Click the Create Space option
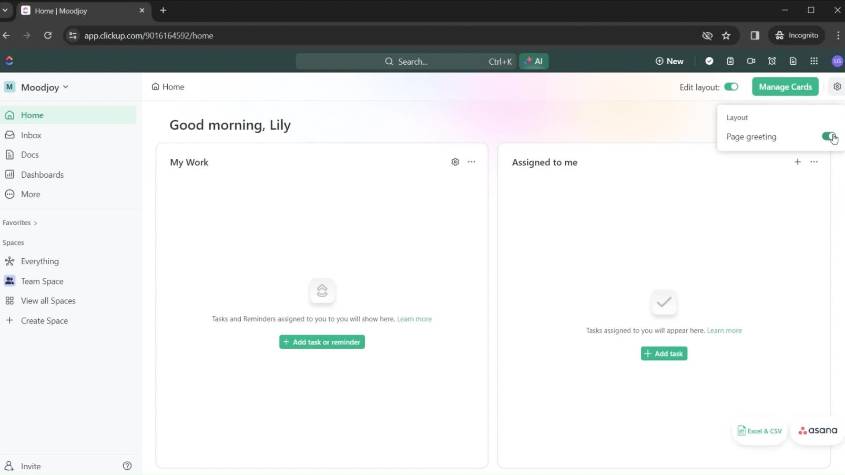Screen dimensions: 845x475 point(44,321)
